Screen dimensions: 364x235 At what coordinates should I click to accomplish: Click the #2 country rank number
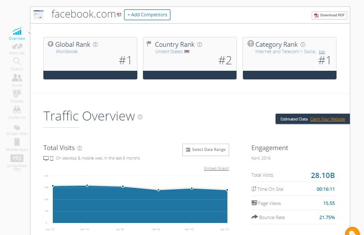pyautogui.click(x=225, y=60)
